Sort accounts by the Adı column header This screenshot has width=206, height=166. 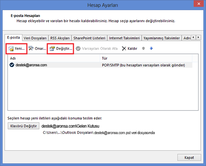(54, 58)
